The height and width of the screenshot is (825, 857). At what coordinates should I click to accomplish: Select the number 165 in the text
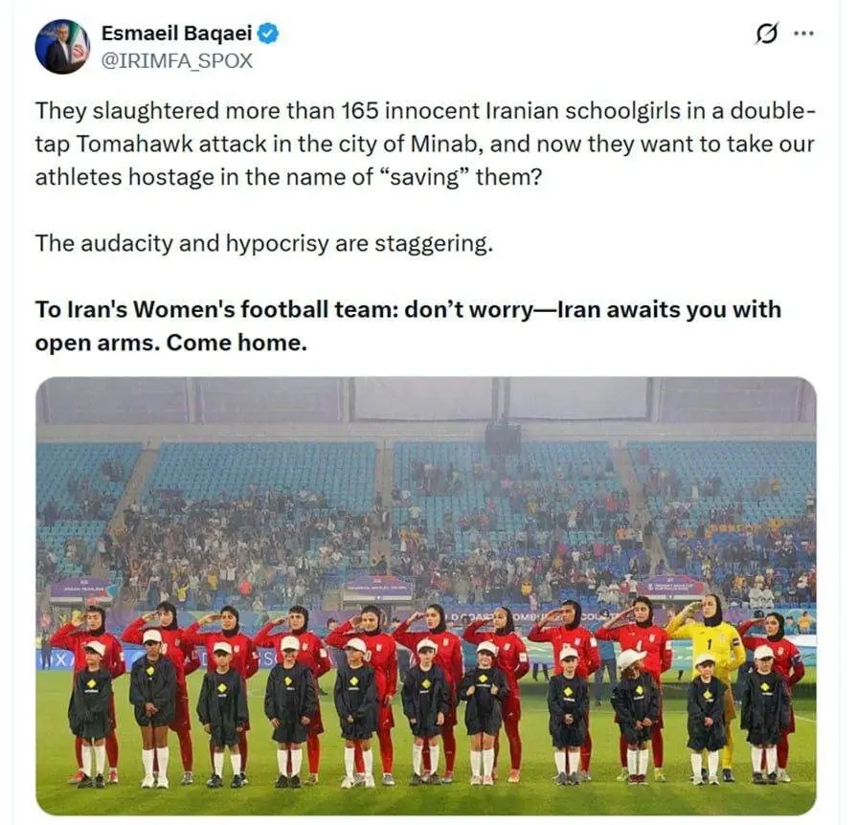click(360, 110)
